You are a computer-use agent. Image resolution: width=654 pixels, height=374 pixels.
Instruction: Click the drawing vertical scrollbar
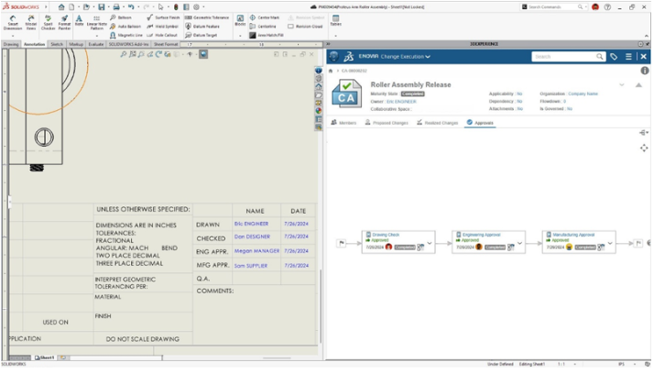pos(321,305)
